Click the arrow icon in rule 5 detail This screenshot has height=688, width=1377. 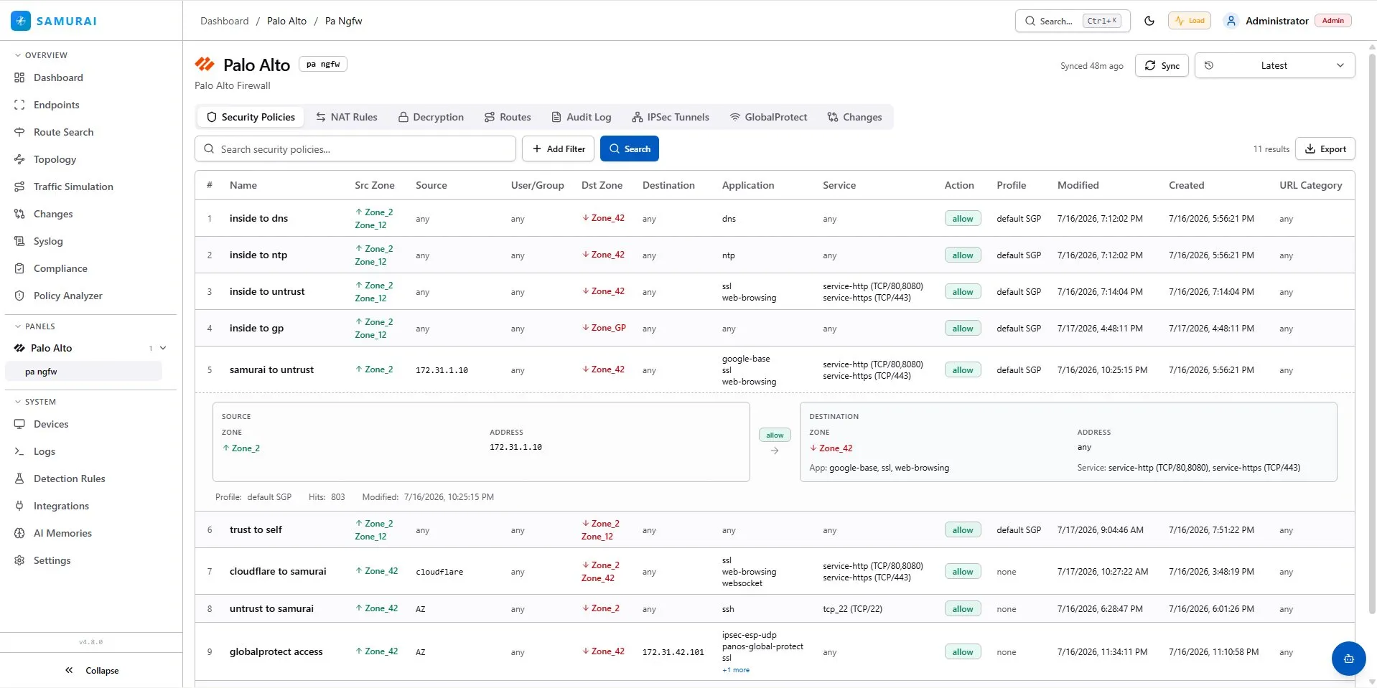pos(775,451)
